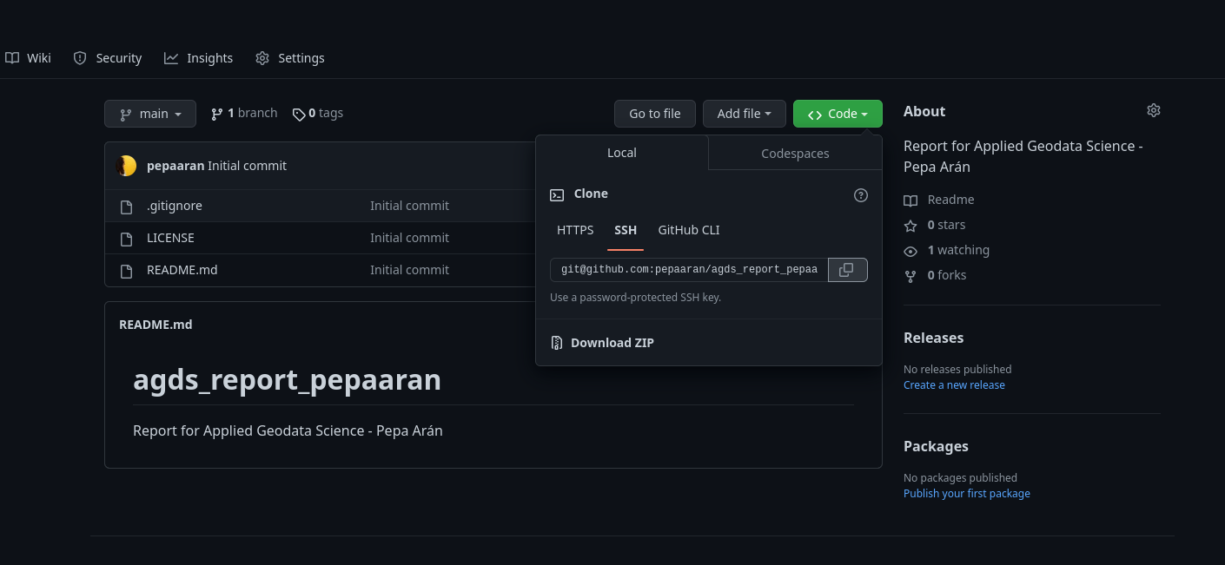The width and height of the screenshot is (1225, 565).
Task: Open the 0 tags link
Action: (x=318, y=114)
